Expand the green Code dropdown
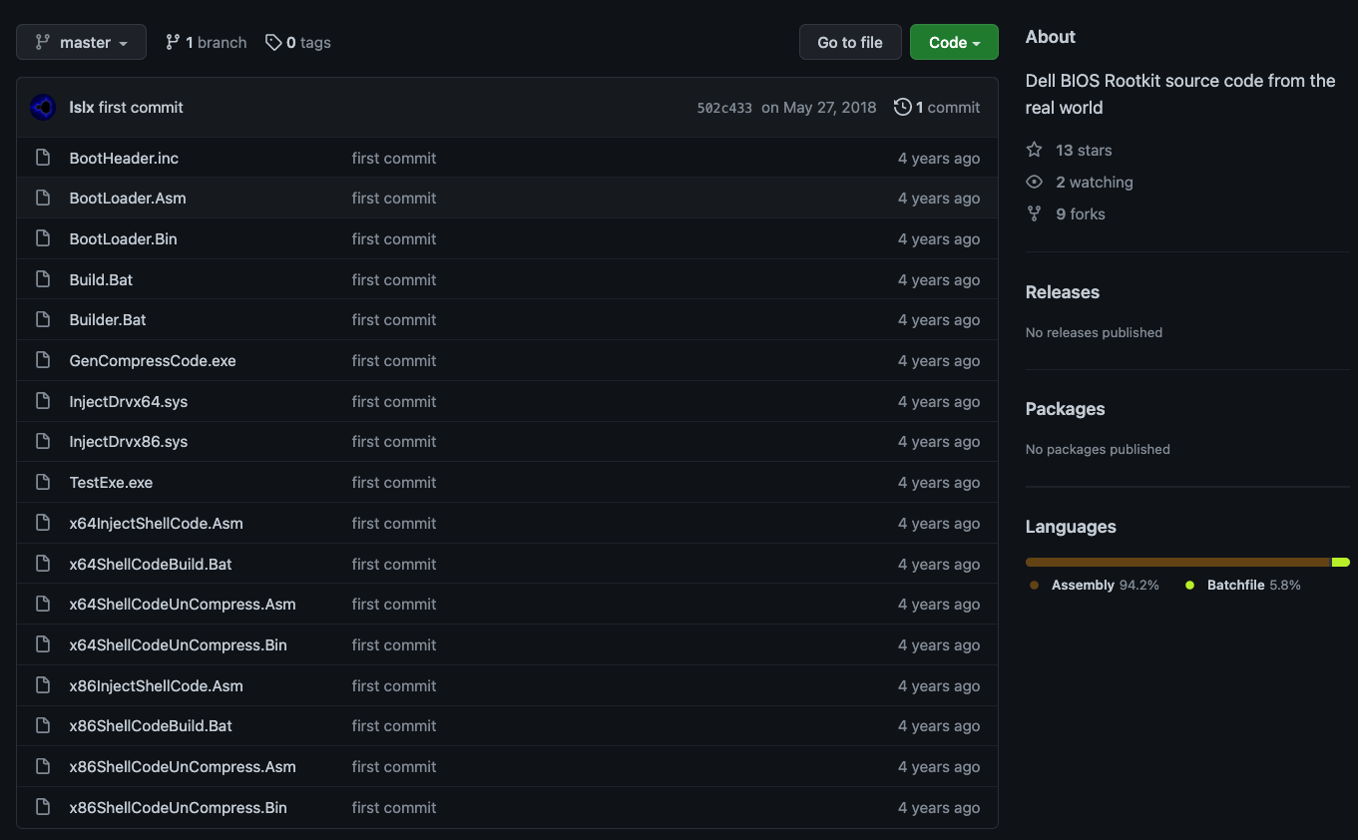The height and width of the screenshot is (840, 1358). point(954,42)
